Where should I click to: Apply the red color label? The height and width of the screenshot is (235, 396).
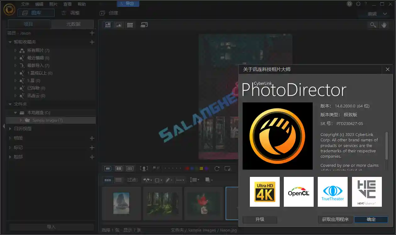[x=187, y=168]
